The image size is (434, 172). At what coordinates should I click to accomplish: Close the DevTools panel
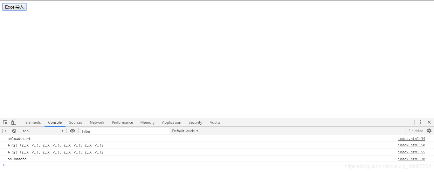pos(429,122)
